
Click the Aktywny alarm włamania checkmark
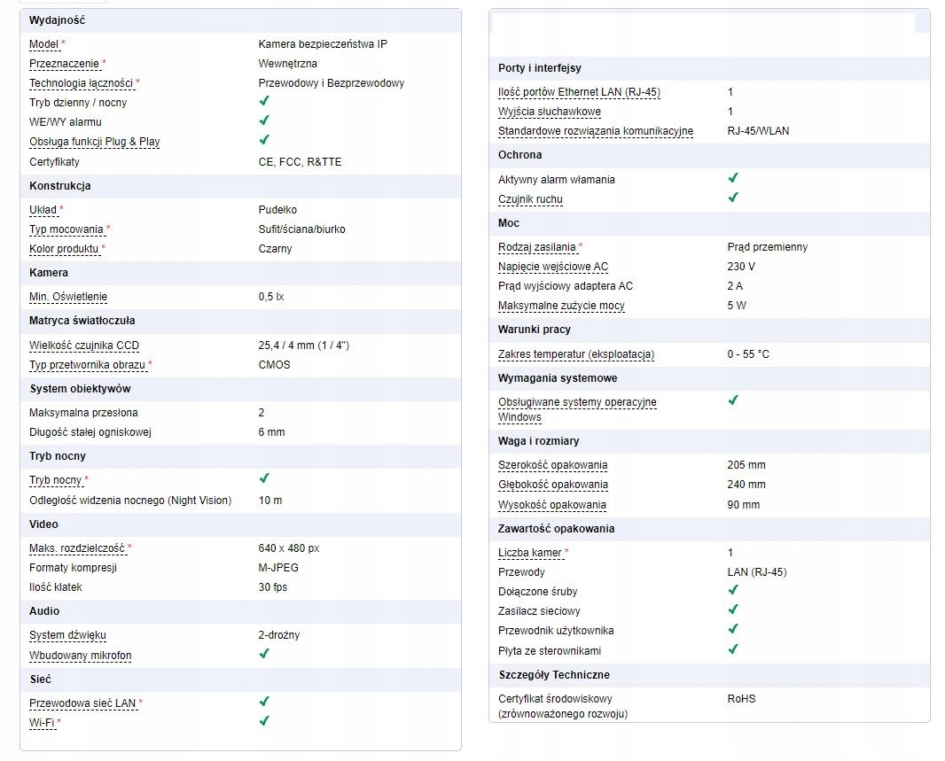(732, 179)
